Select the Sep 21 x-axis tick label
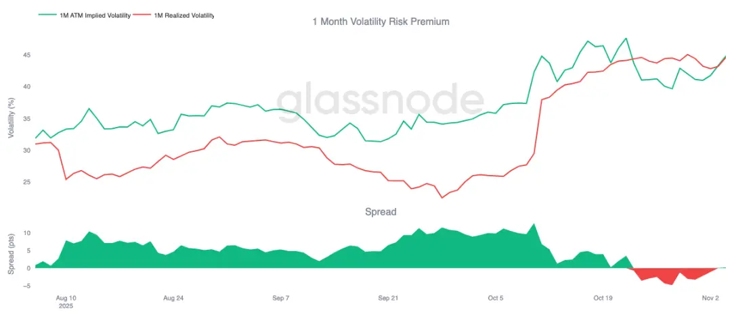The width and height of the screenshot is (732, 316). (x=388, y=297)
